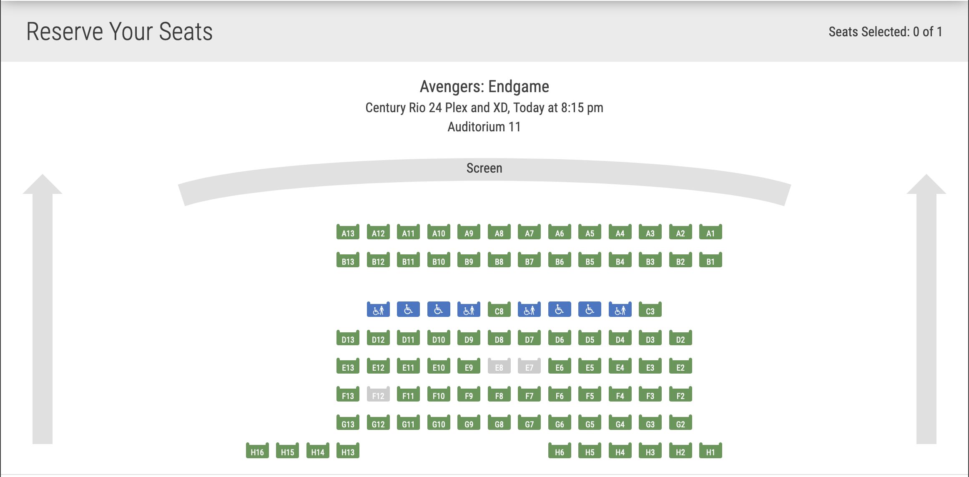Click the Screen banner label

pos(484,168)
